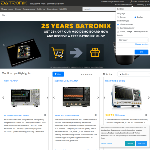Click the 'Oscilloscope Highlights' heading

16,73
